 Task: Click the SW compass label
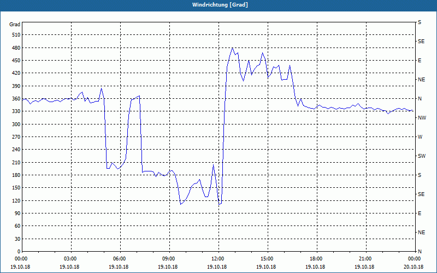[422, 156]
